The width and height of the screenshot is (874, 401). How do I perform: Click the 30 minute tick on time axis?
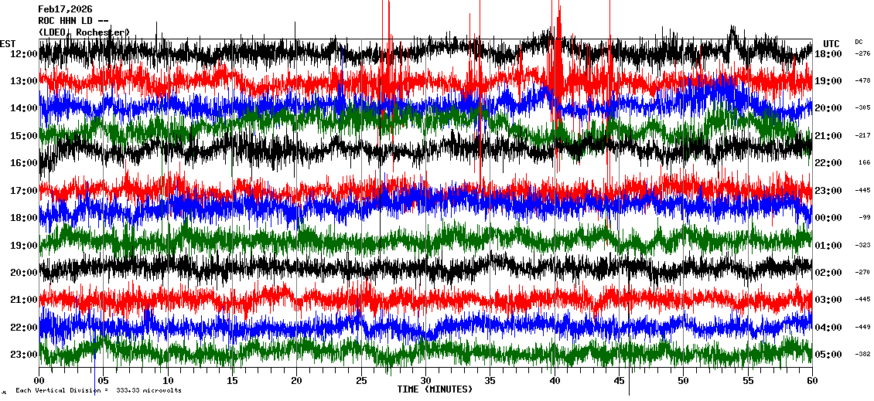(425, 381)
